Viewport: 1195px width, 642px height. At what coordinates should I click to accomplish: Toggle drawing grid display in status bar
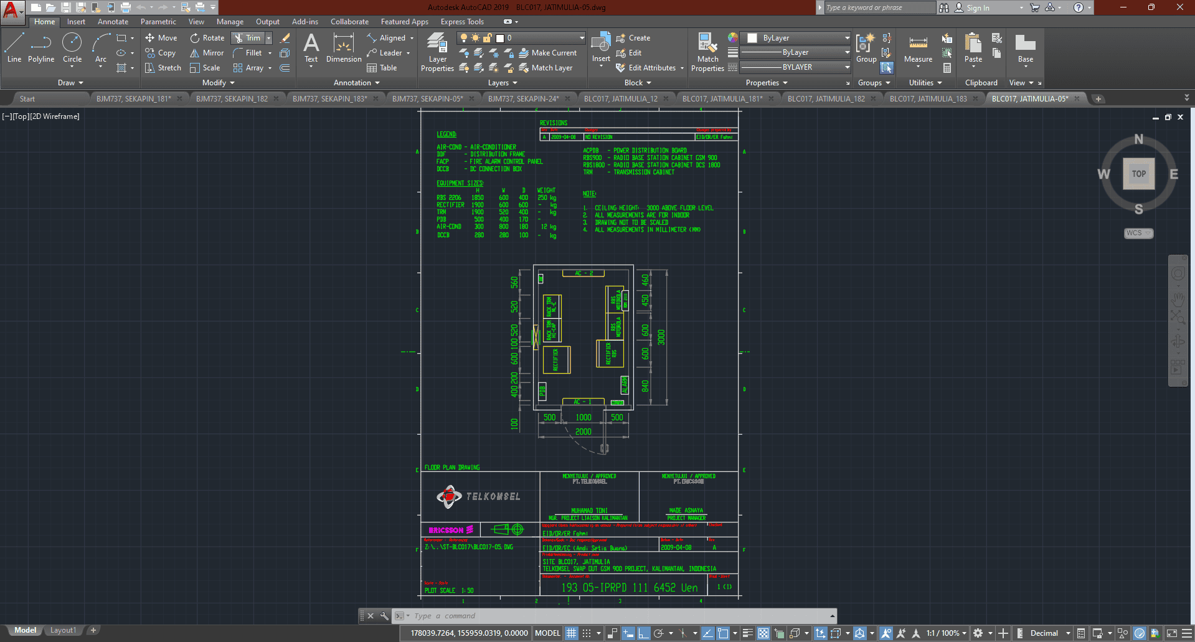point(571,633)
